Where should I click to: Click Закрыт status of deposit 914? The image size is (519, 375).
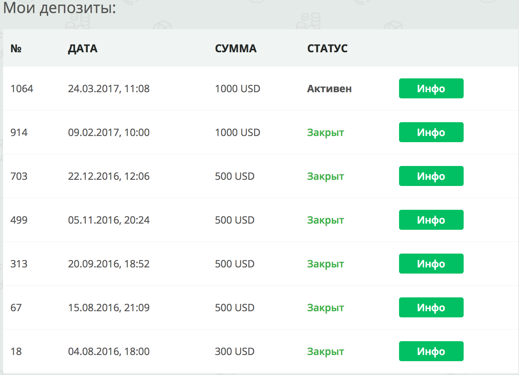[326, 133]
